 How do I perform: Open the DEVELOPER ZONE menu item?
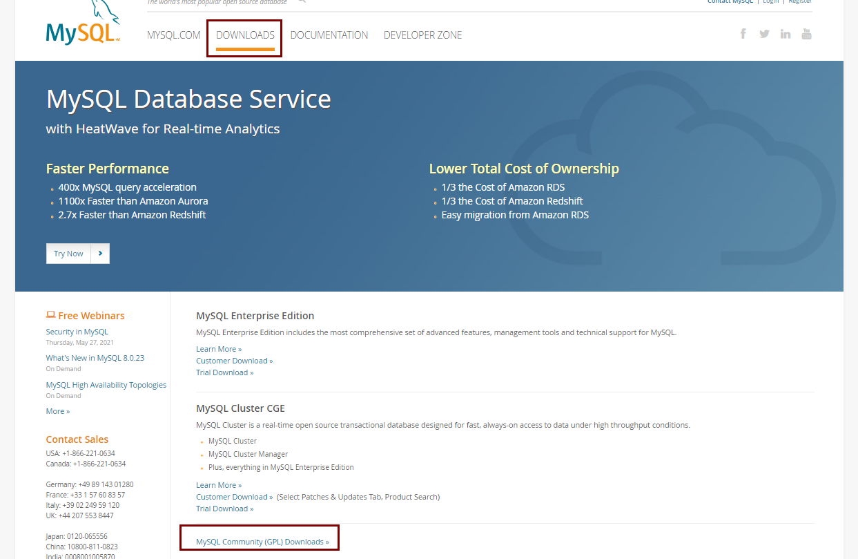pyautogui.click(x=422, y=35)
